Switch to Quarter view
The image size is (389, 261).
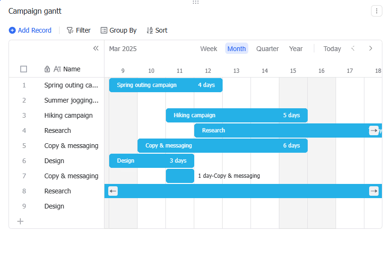268,49
